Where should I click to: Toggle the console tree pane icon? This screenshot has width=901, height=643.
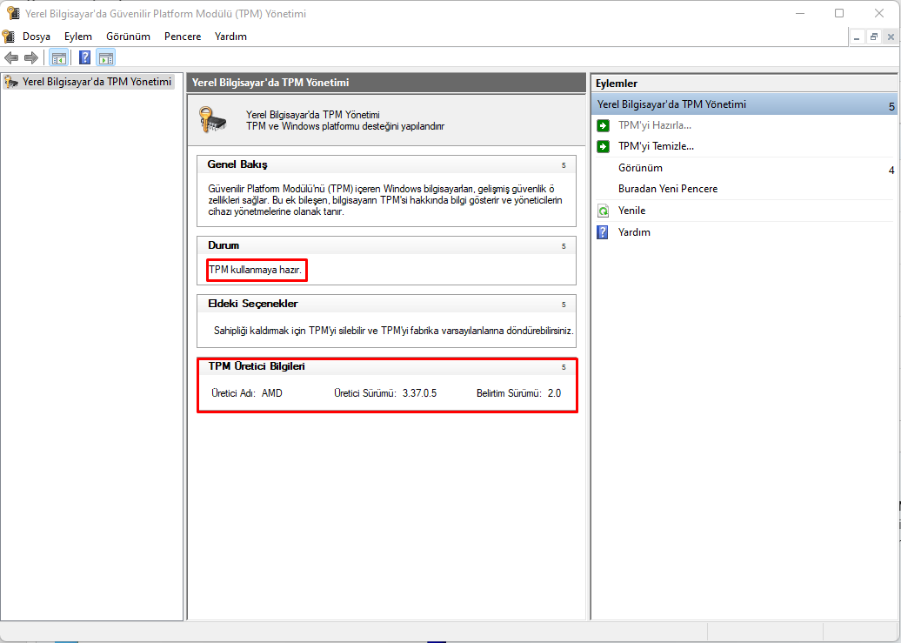coord(58,57)
